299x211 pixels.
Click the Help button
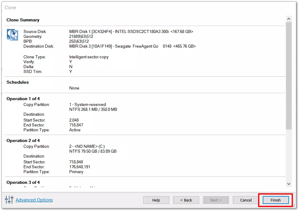pyautogui.click(x=156, y=200)
